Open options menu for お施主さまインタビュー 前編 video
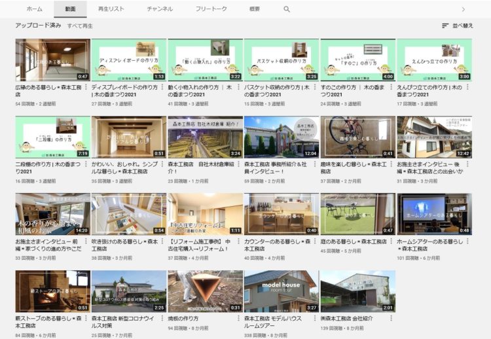The image size is (491, 339). (x=86, y=241)
